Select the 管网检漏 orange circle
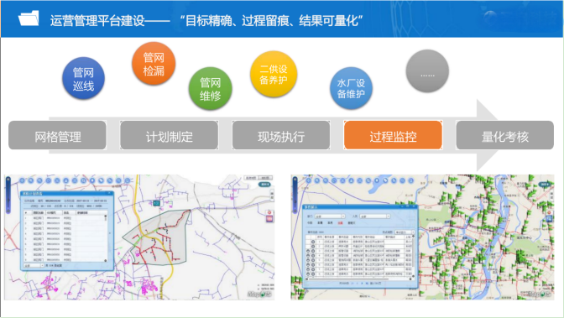The width and height of the screenshot is (564, 318). pos(154,63)
